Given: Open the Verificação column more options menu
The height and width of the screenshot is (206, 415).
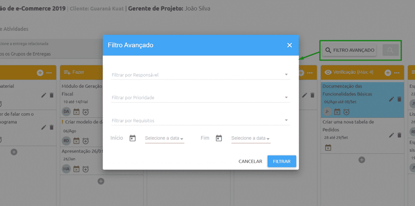Looking at the screenshot, I should tap(396, 73).
